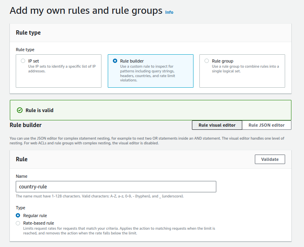Switch to the Rule visual editor tab

pos(217,125)
